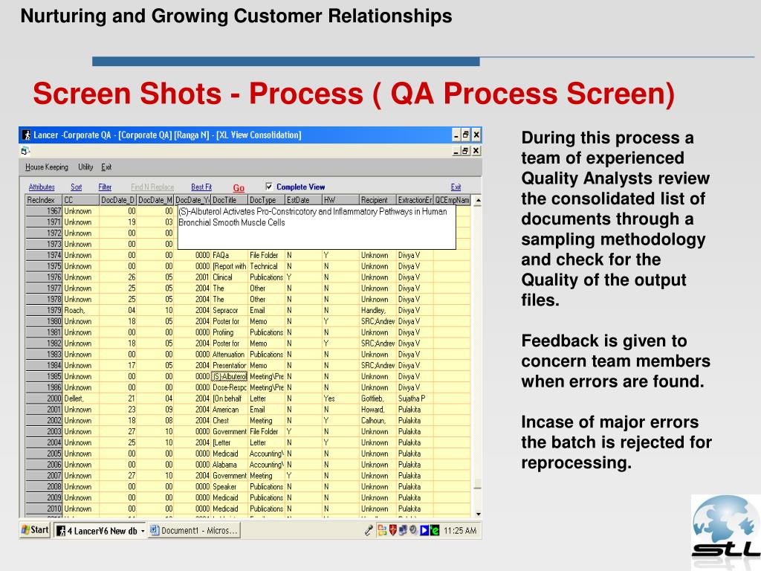The height and width of the screenshot is (571, 761).
Task: Click the Exit menu item
Action: click(x=106, y=167)
